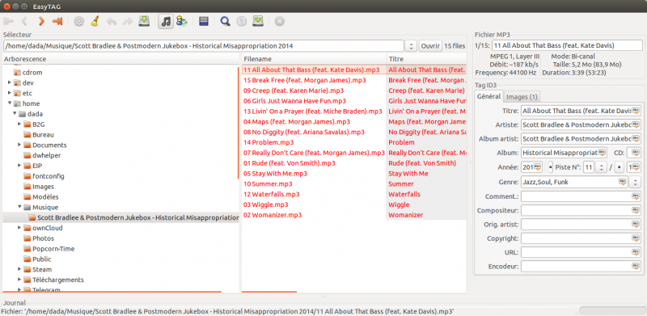This screenshot has height=316, width=647.
Task: Click sequential track numbering button before Piste N°
Action: 551,167
